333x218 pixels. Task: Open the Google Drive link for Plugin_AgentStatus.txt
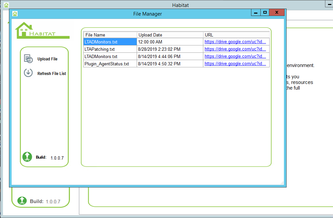[x=235, y=64]
